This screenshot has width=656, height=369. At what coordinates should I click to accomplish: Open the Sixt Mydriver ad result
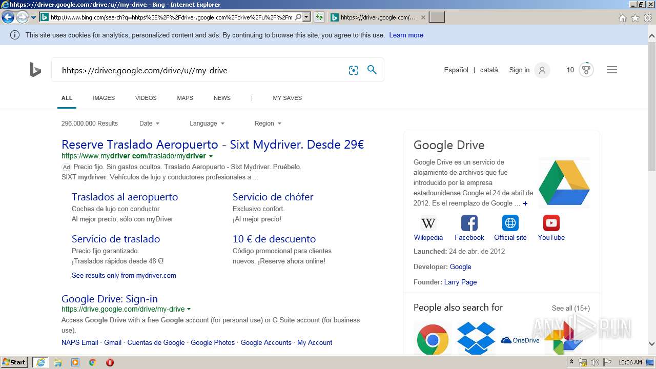coord(213,145)
